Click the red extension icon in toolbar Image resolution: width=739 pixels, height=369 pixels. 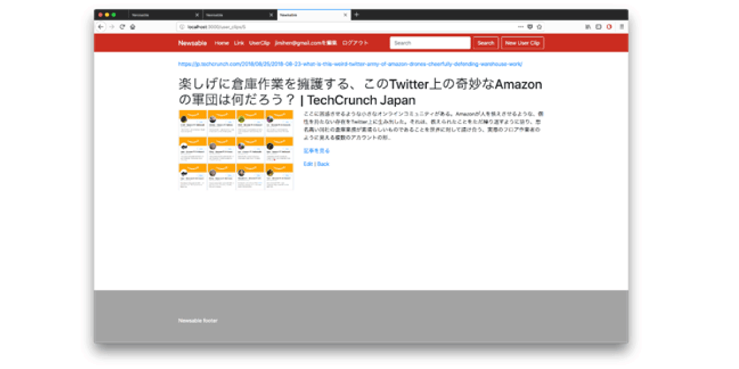click(609, 27)
